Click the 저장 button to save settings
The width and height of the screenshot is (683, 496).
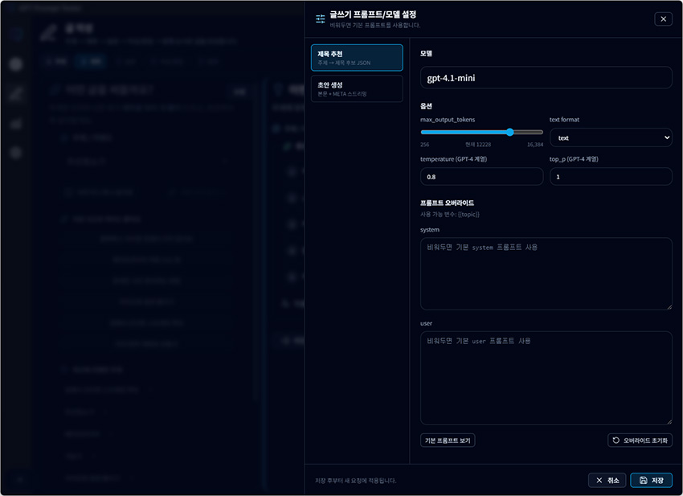tap(651, 480)
